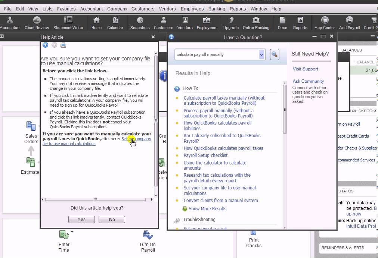The image size is (378, 258).
Task: Open the Accountant center icon
Action: click(10, 23)
